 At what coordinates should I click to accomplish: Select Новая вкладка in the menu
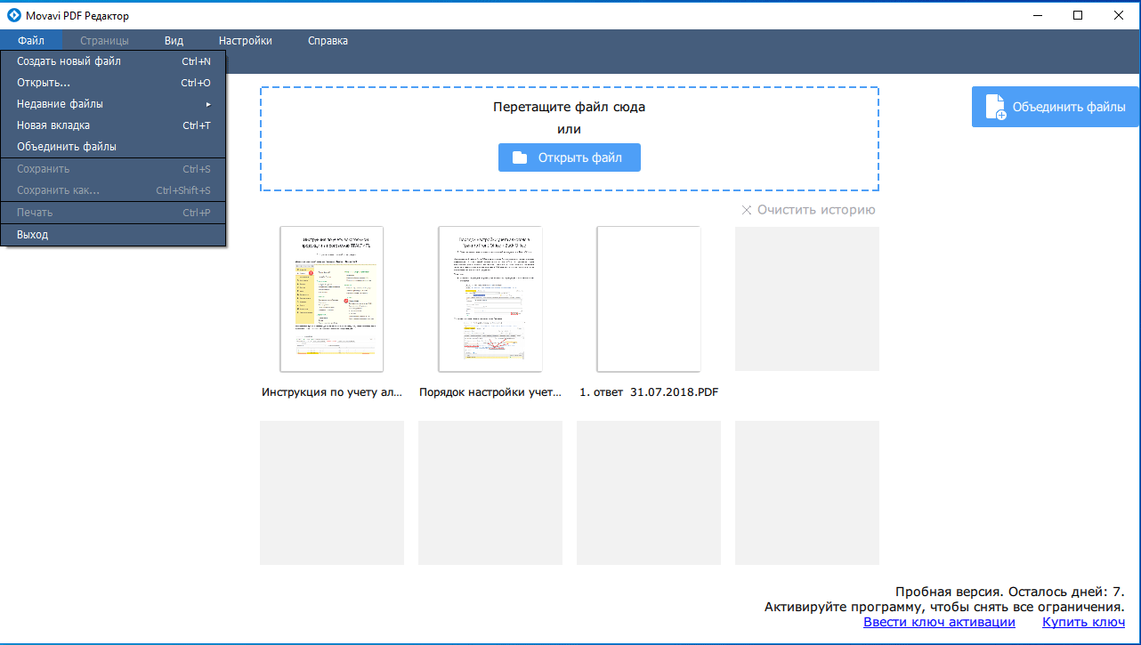pos(113,125)
